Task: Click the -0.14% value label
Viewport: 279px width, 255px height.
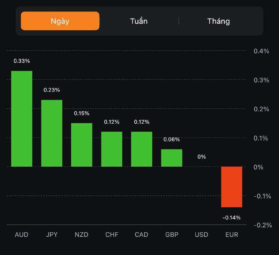Action: click(232, 218)
